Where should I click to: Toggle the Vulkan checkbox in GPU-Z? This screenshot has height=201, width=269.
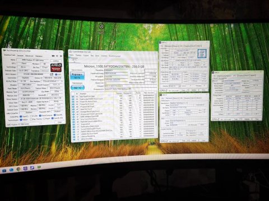tap(21, 120)
